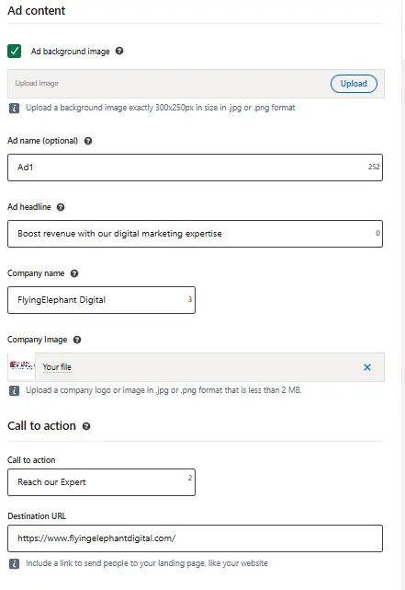
Task: Open help icon beside Call to action heading
Action: [86, 426]
